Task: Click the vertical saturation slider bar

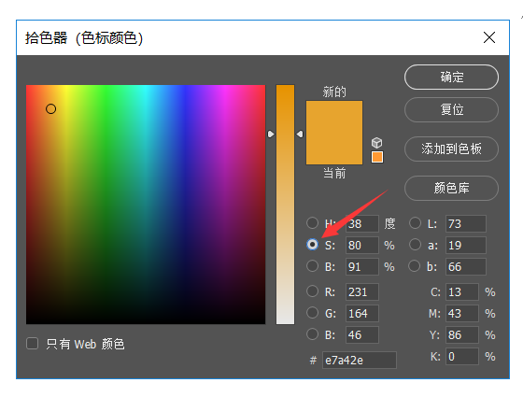Action: click(x=285, y=205)
